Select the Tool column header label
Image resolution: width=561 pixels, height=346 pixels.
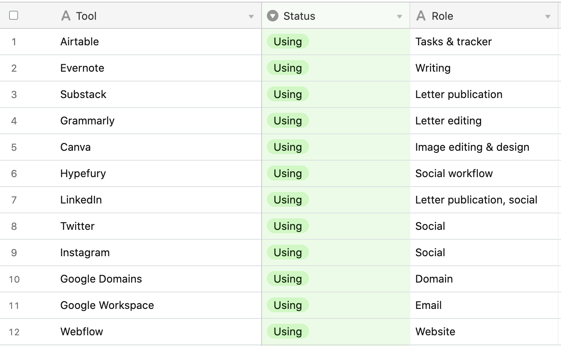coord(86,16)
